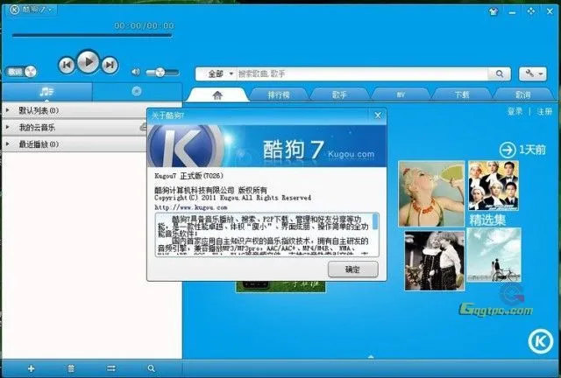Open the black-and-white couple thumbnail

pyautogui.click(x=435, y=261)
